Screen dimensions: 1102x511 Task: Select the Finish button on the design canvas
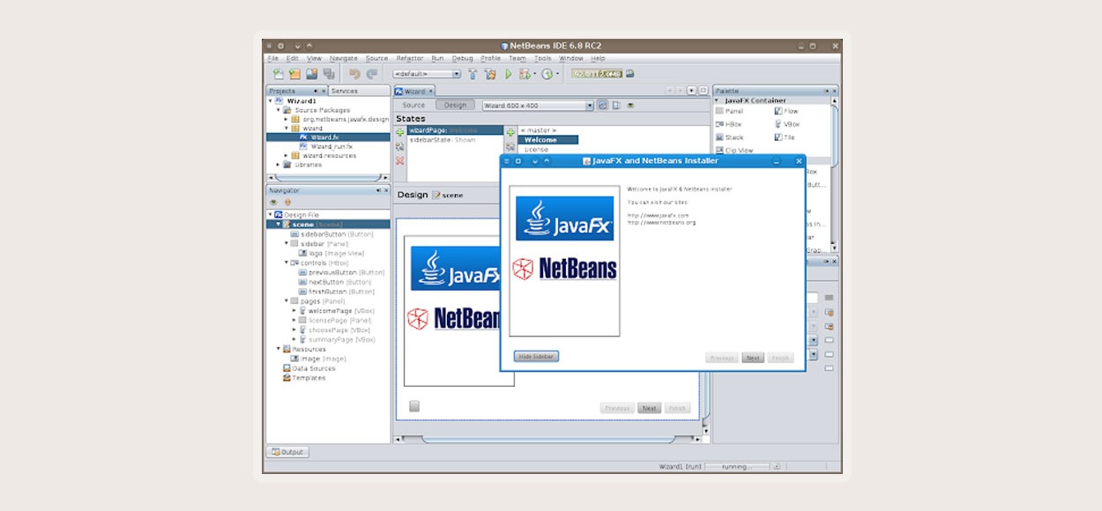point(677,408)
